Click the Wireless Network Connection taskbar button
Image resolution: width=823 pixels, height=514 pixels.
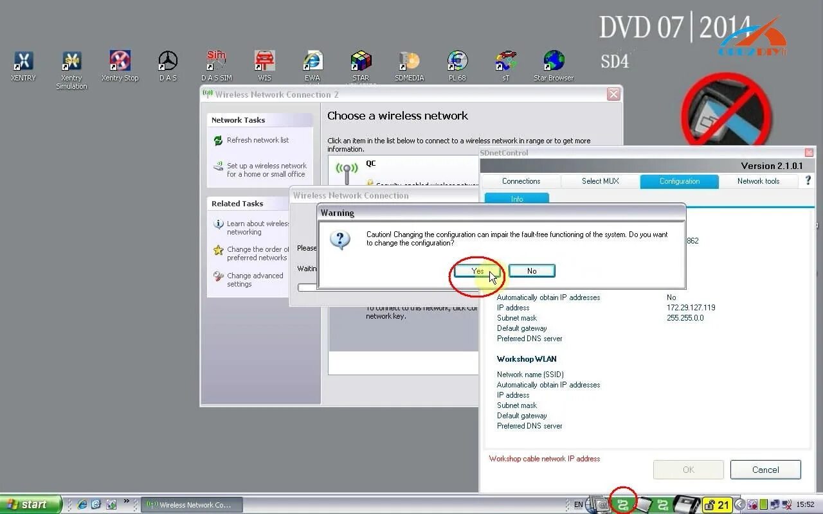(x=192, y=504)
